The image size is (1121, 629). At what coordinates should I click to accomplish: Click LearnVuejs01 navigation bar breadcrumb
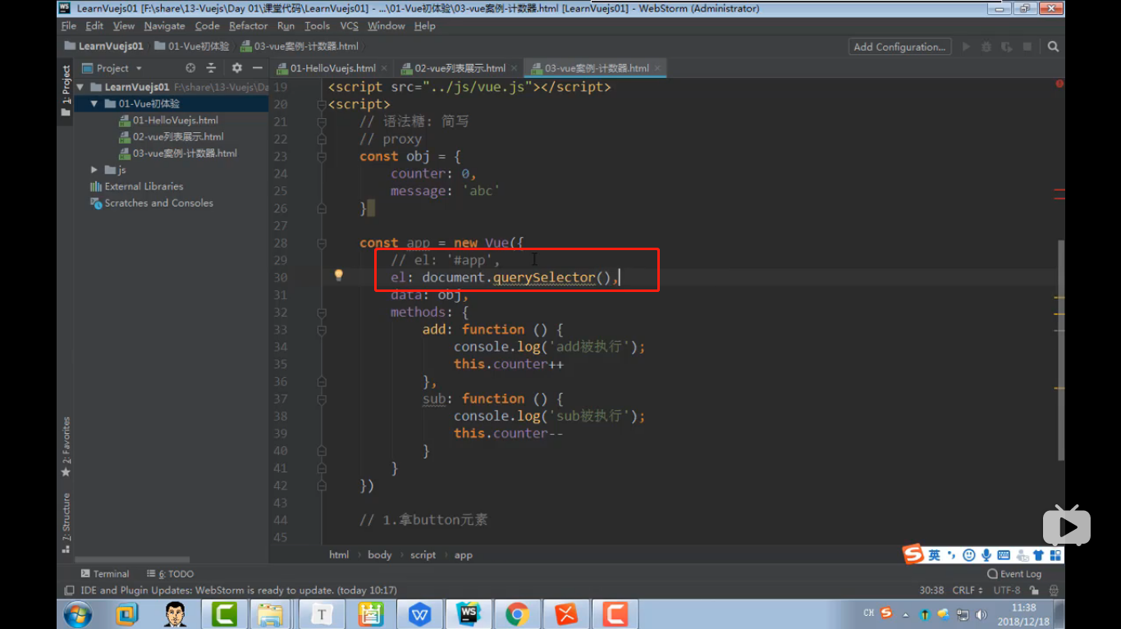pyautogui.click(x=104, y=46)
